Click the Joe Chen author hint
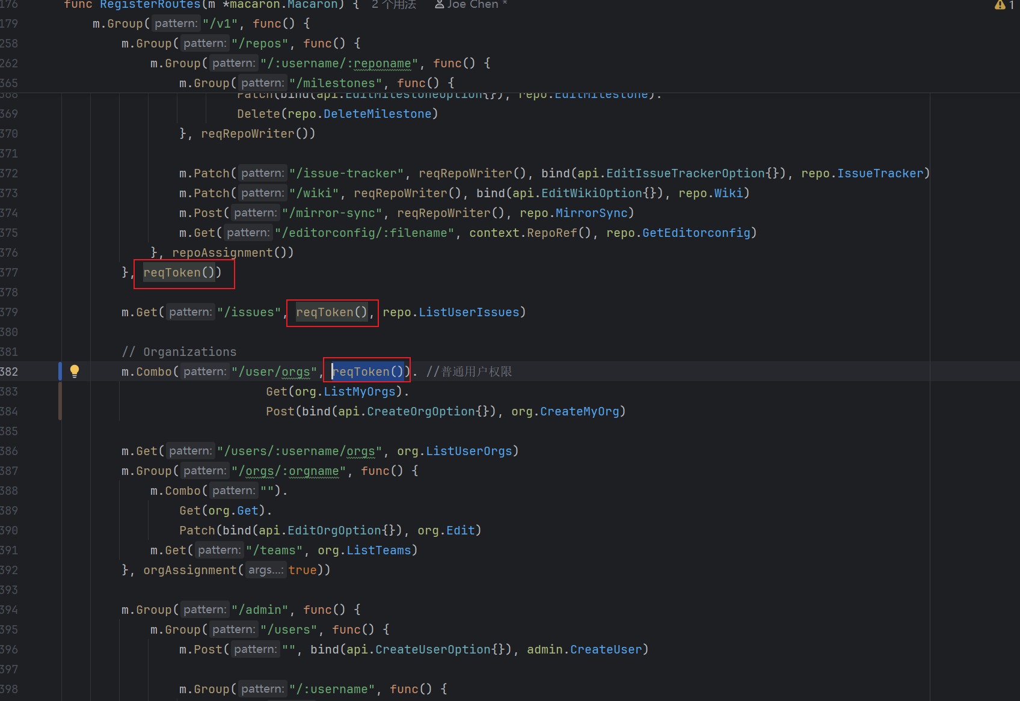Screen dimensions: 1020x701 click(471, 5)
